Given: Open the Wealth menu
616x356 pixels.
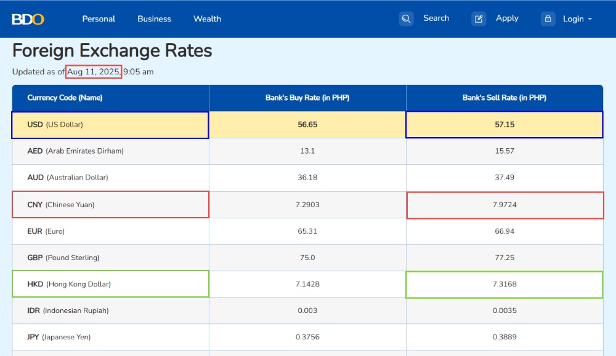Looking at the screenshot, I should click(207, 19).
